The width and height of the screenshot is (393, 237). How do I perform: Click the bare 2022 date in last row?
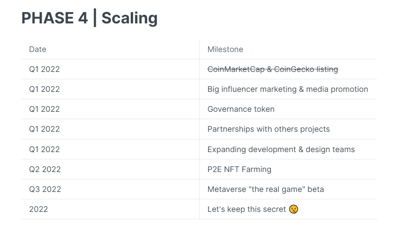tap(39, 209)
